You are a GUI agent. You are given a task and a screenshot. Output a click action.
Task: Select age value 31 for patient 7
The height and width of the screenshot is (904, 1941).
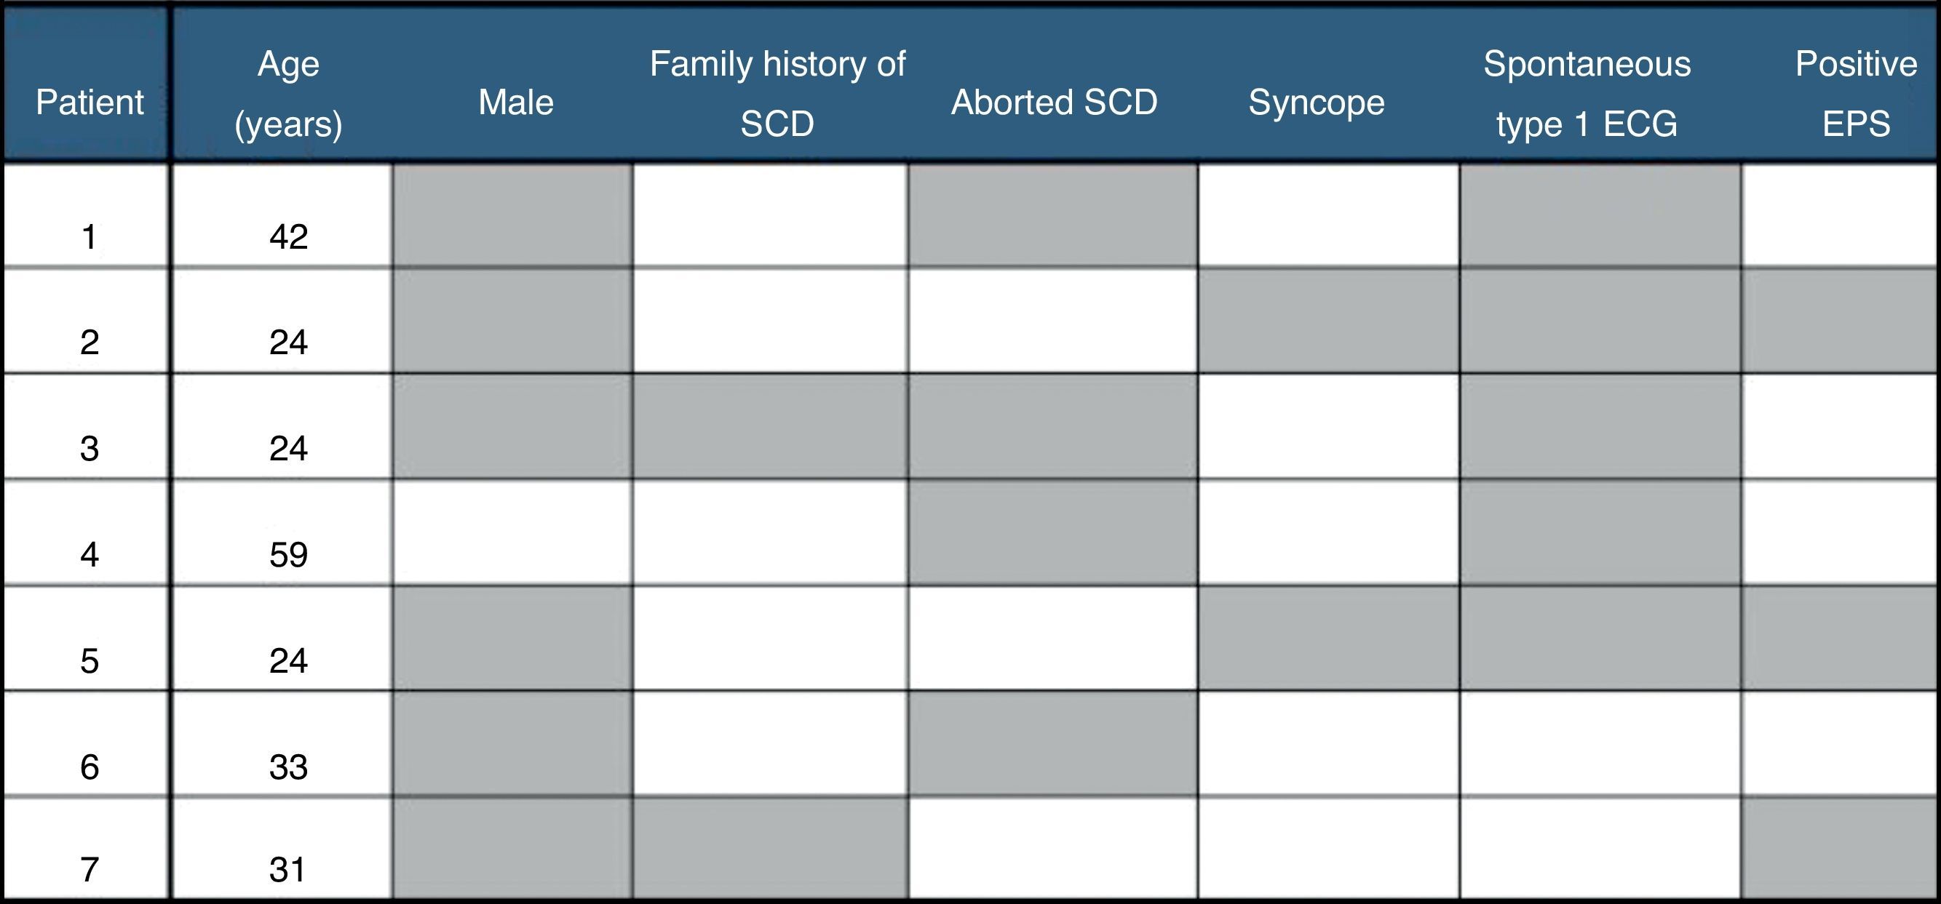287,869
